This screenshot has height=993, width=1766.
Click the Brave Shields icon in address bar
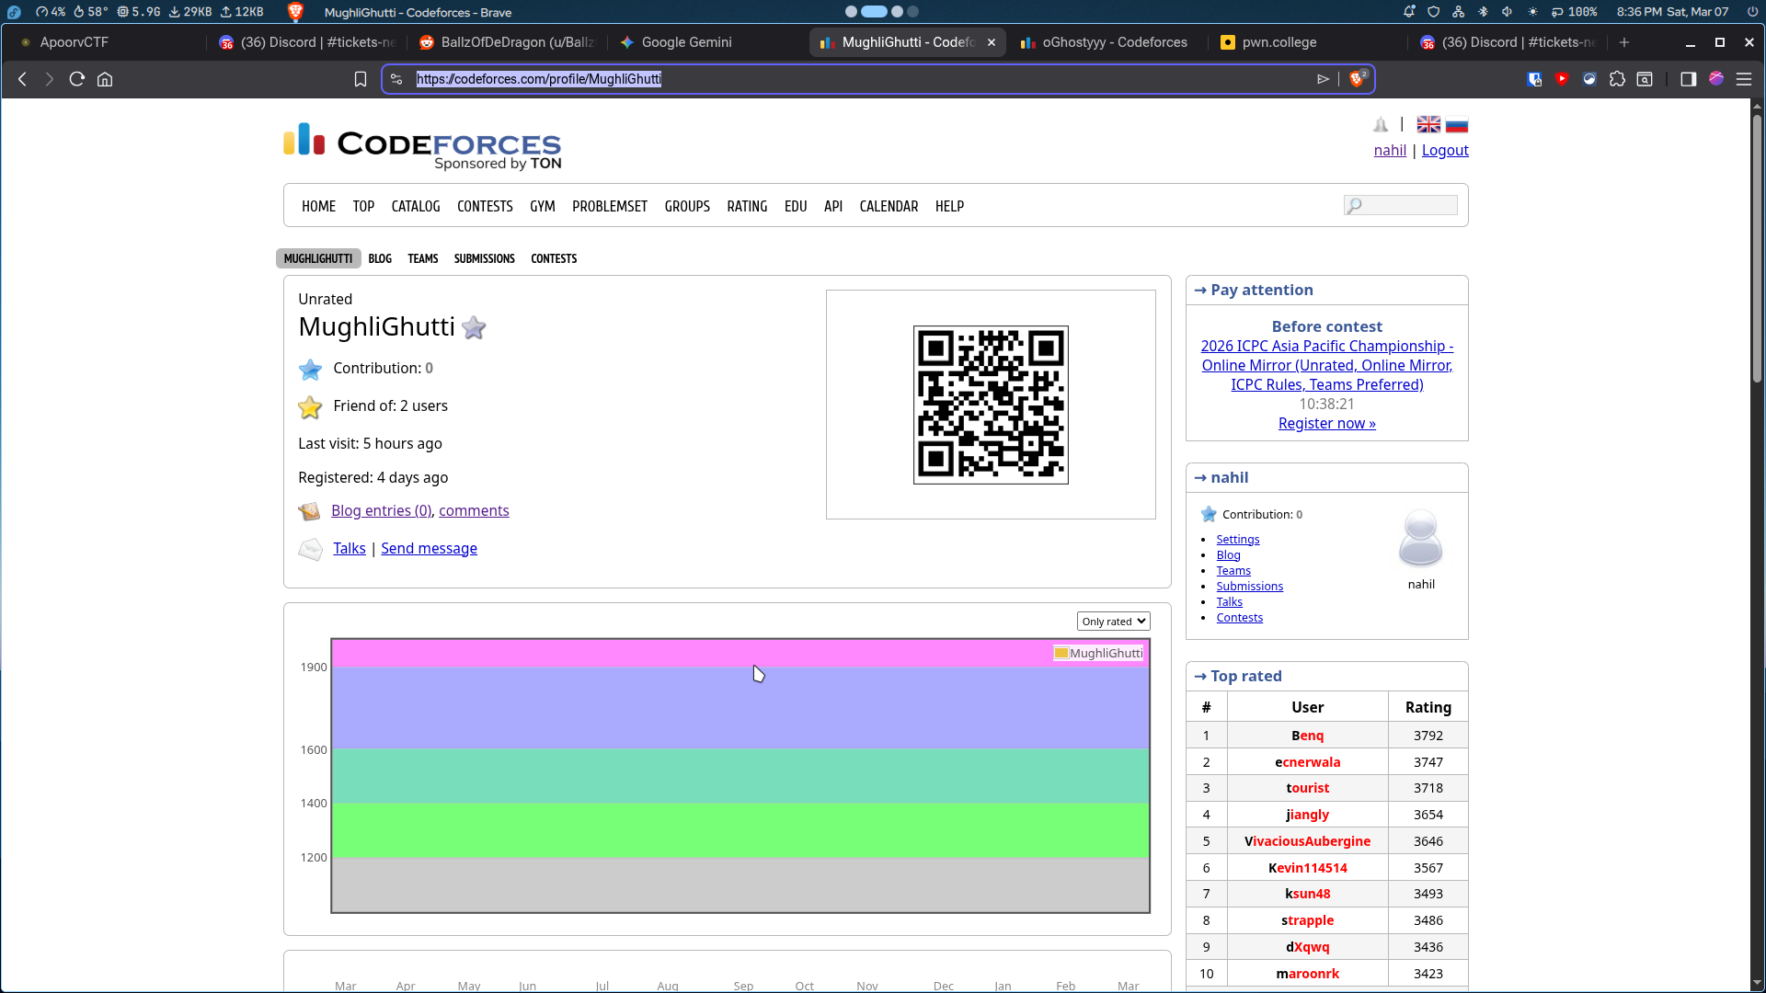pyautogui.click(x=1357, y=79)
